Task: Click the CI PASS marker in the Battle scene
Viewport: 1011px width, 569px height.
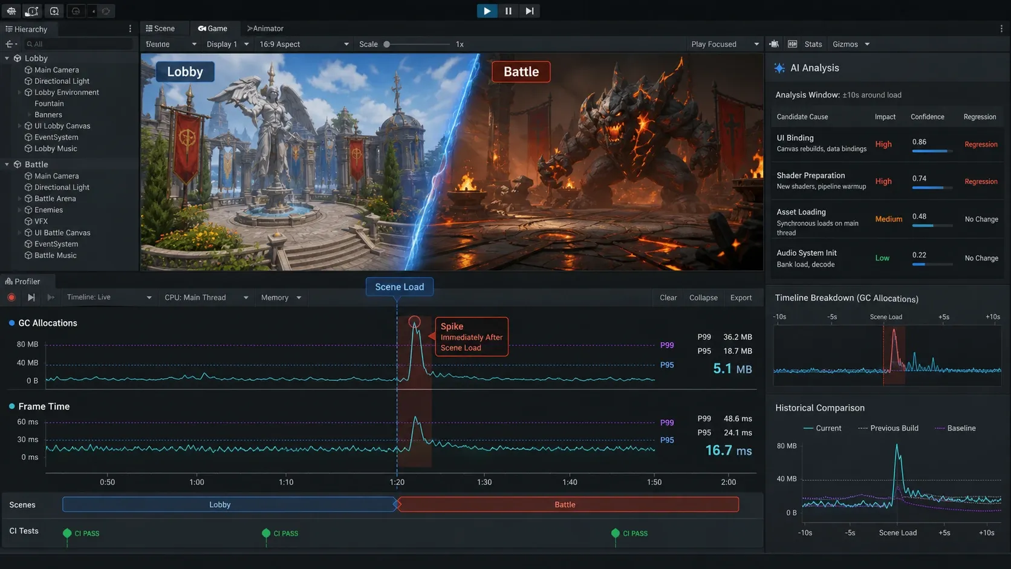Action: 616,533
